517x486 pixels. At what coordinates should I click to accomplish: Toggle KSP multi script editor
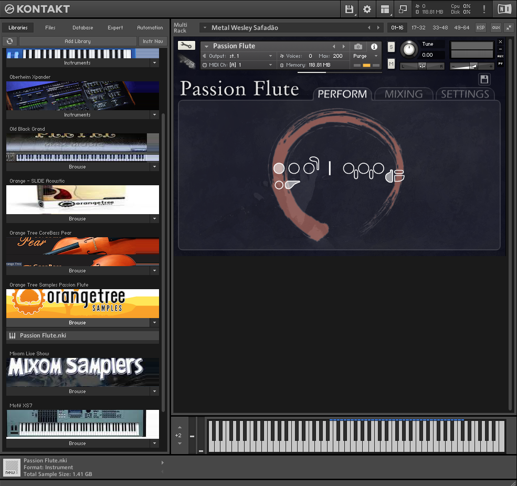tap(481, 28)
